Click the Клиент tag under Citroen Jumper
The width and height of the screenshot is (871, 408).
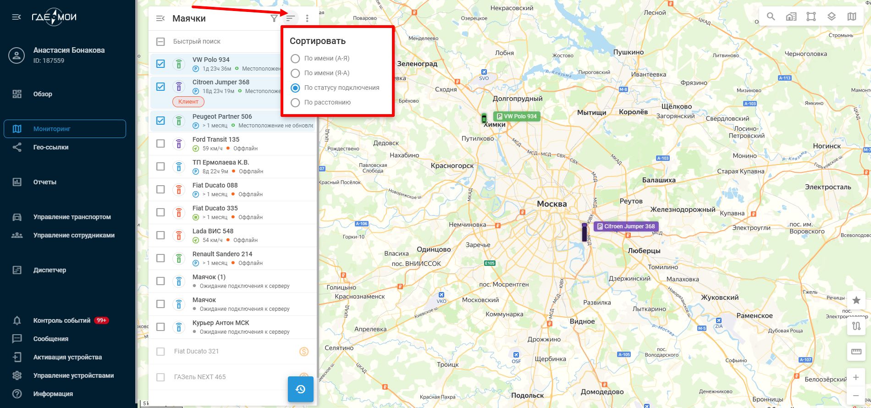click(x=188, y=102)
